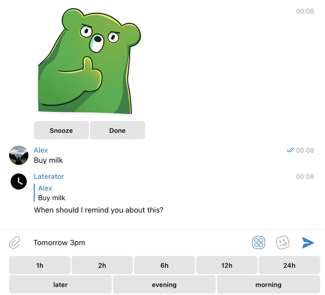Tap the green bear thumbs-up sticker
Image resolution: width=325 pixels, height=295 pixels.
pos(88,62)
